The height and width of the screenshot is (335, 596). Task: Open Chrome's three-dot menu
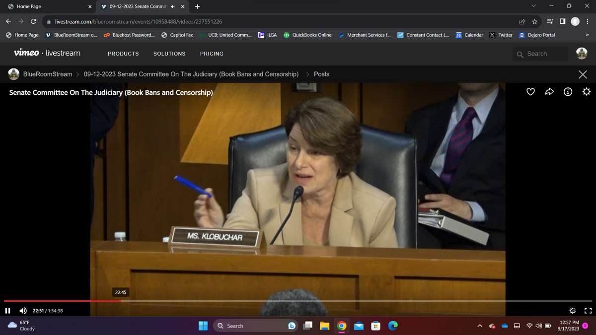588,21
